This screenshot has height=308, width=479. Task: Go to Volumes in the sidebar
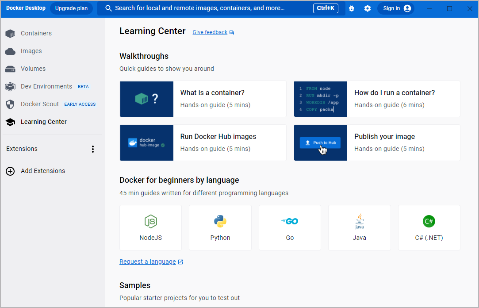tap(33, 69)
